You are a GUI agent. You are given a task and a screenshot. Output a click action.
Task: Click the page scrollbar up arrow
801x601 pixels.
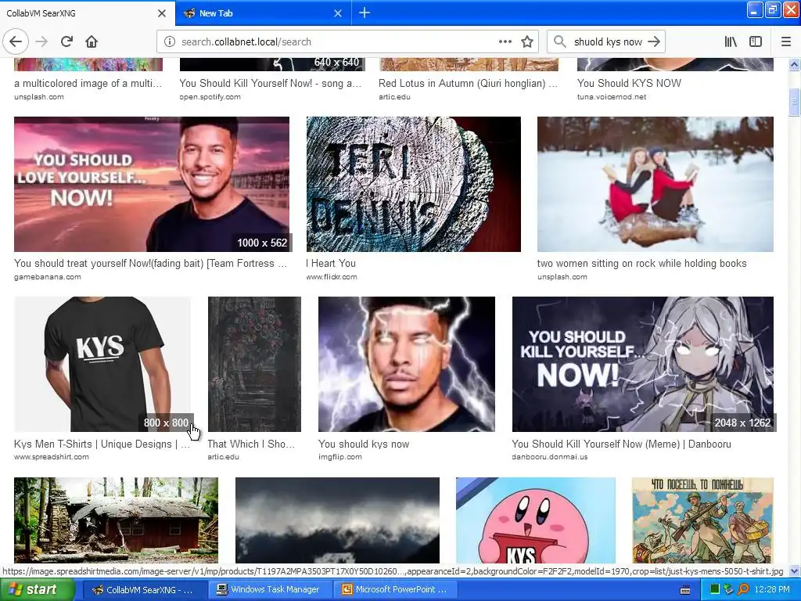coord(794,64)
